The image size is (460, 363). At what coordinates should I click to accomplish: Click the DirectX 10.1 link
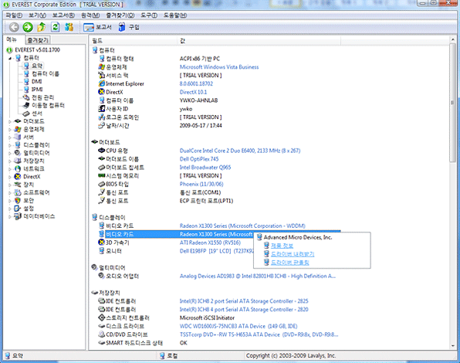[193, 92]
